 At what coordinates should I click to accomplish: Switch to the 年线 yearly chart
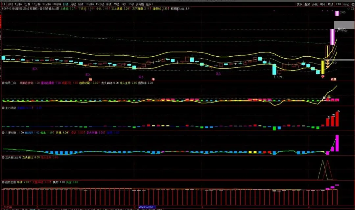[x=116, y=4]
